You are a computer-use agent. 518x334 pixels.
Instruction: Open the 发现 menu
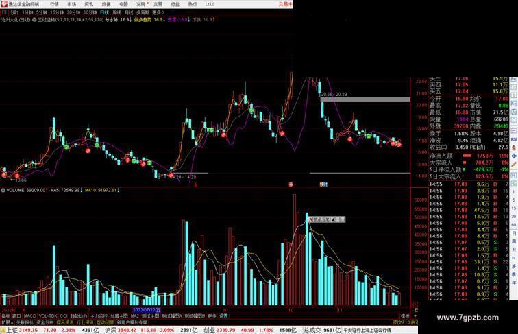click(x=141, y=4)
